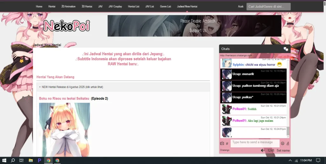The image size is (326, 164).
Task: Open File Explorer from the taskbar
Action: pos(31,160)
